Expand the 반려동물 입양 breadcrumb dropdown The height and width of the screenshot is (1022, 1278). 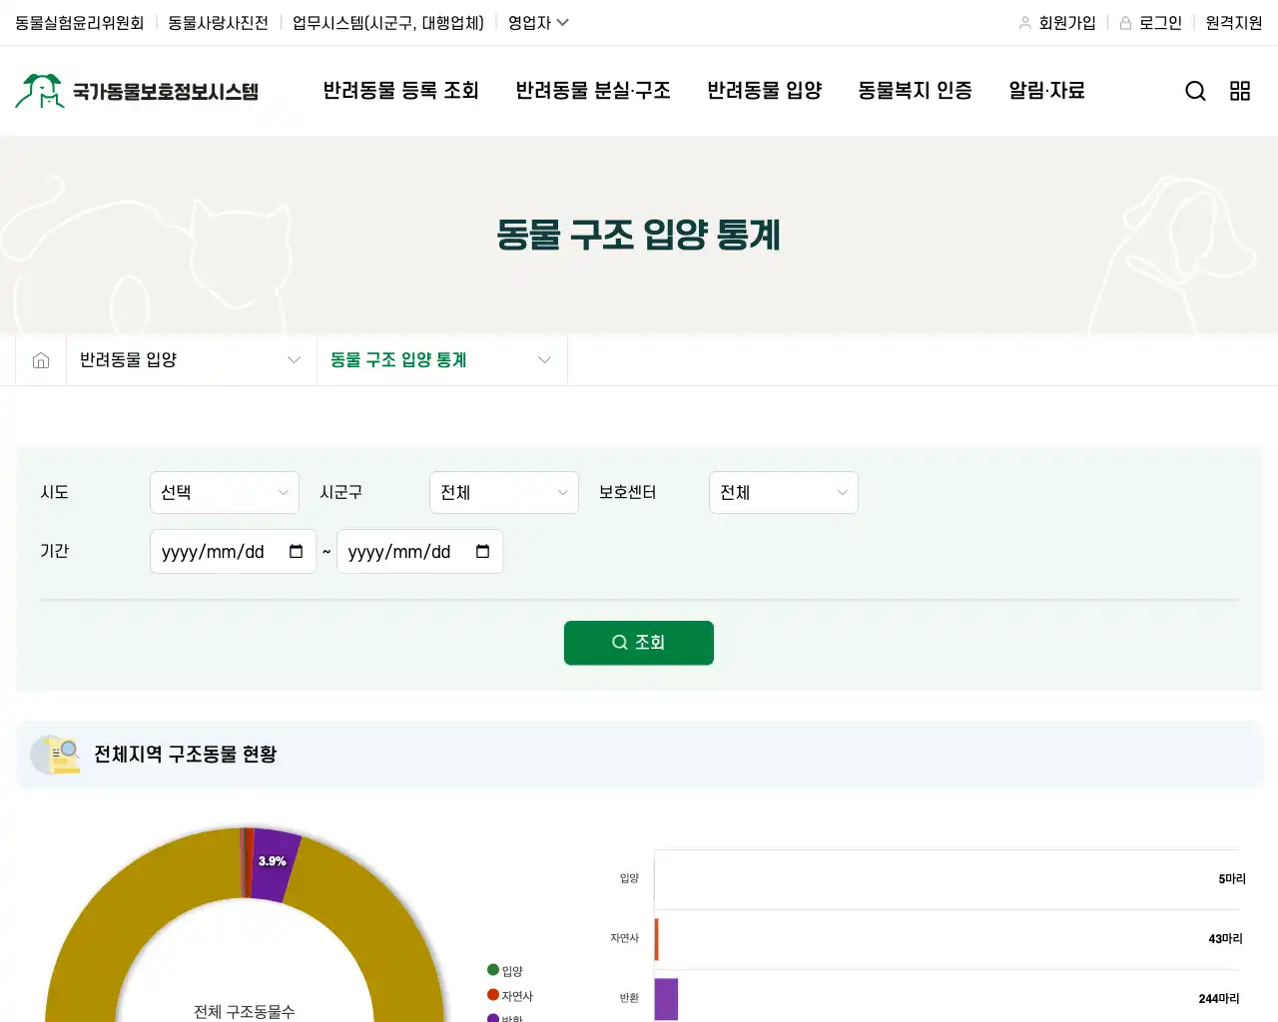click(x=191, y=360)
